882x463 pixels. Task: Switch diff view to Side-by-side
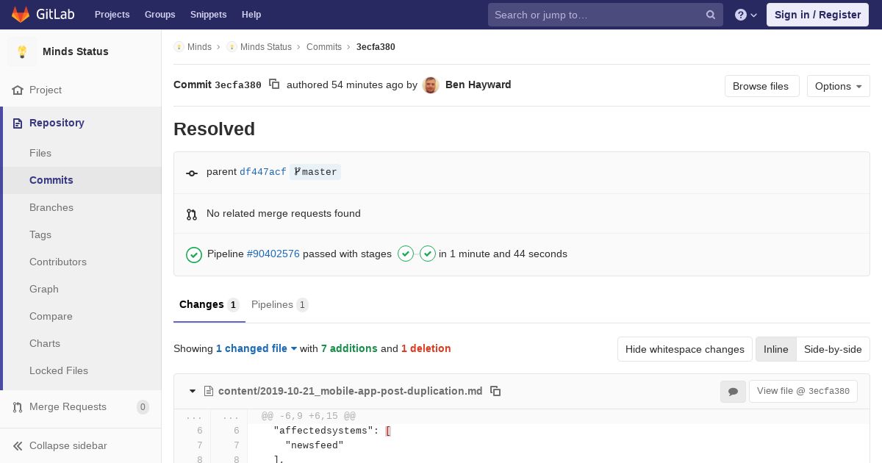pyautogui.click(x=833, y=349)
